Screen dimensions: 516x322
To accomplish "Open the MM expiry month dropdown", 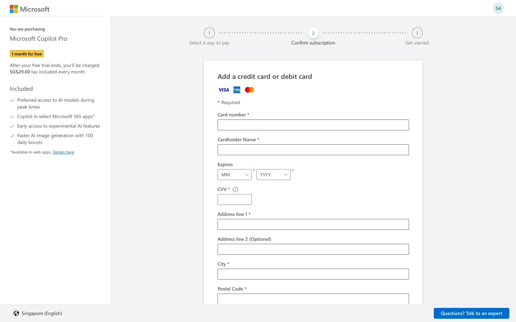I will coord(234,175).
